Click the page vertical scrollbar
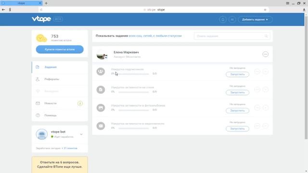The image size is (308, 173). pos(306,78)
